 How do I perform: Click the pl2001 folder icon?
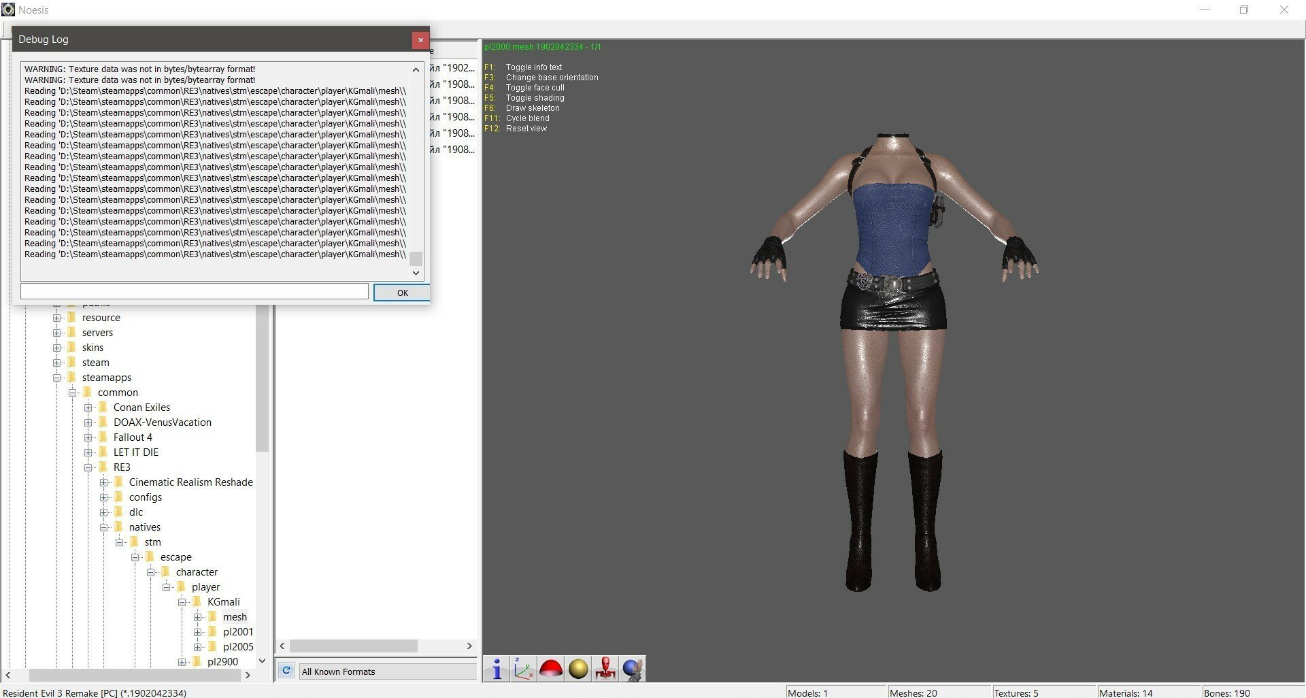click(x=212, y=631)
